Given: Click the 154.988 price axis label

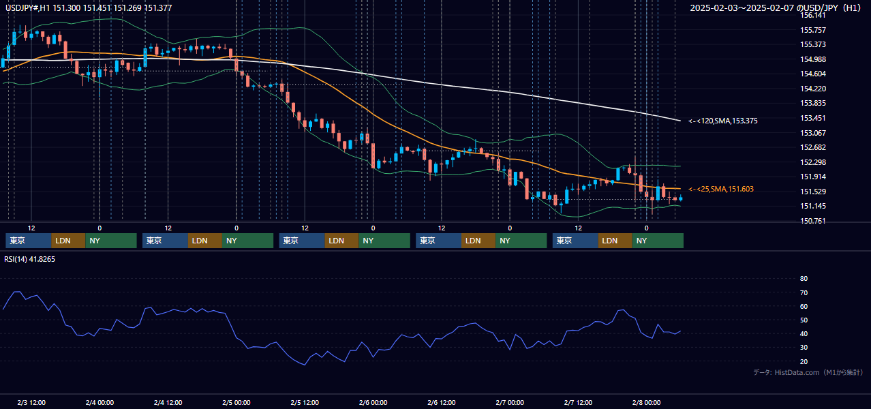Looking at the screenshot, I should (812, 59).
